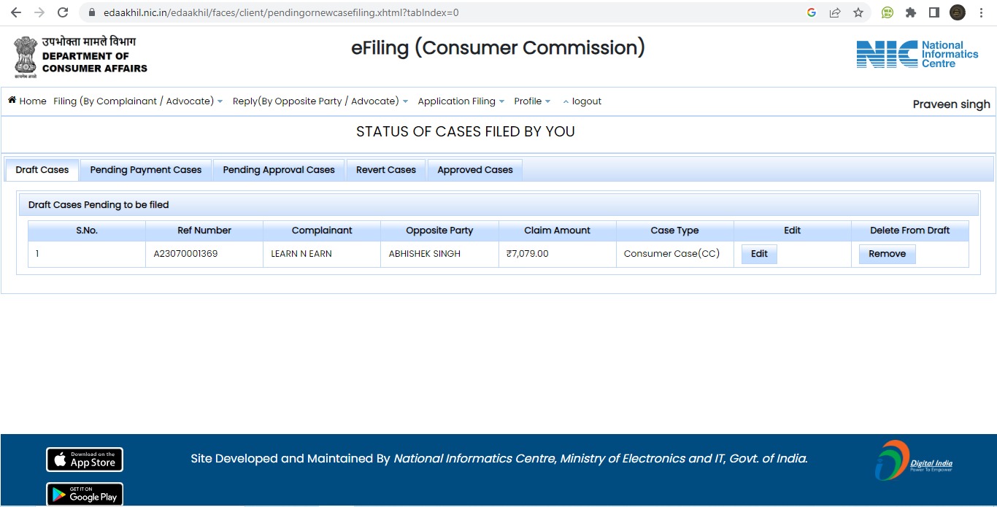The image size is (997, 507).
Task: Select the Revert Cases tab
Action: coord(386,170)
